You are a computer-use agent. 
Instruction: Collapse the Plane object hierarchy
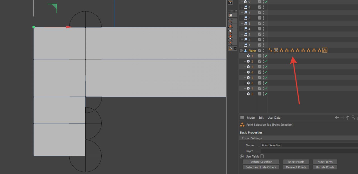pos(241,51)
